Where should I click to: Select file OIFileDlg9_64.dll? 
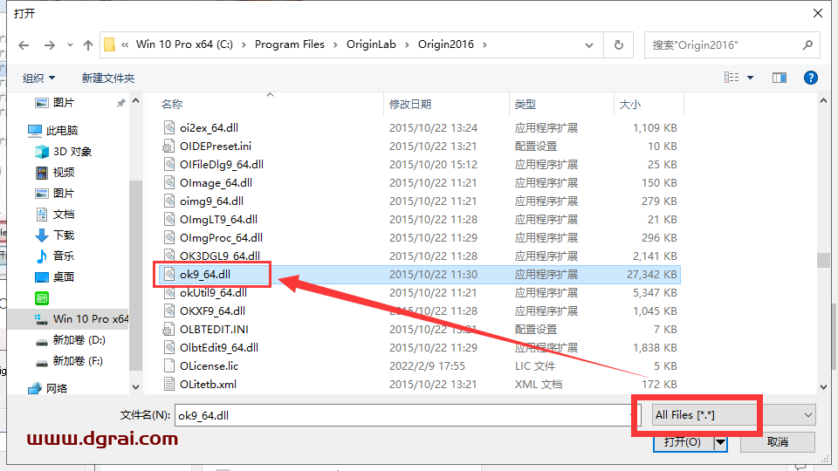[221, 165]
